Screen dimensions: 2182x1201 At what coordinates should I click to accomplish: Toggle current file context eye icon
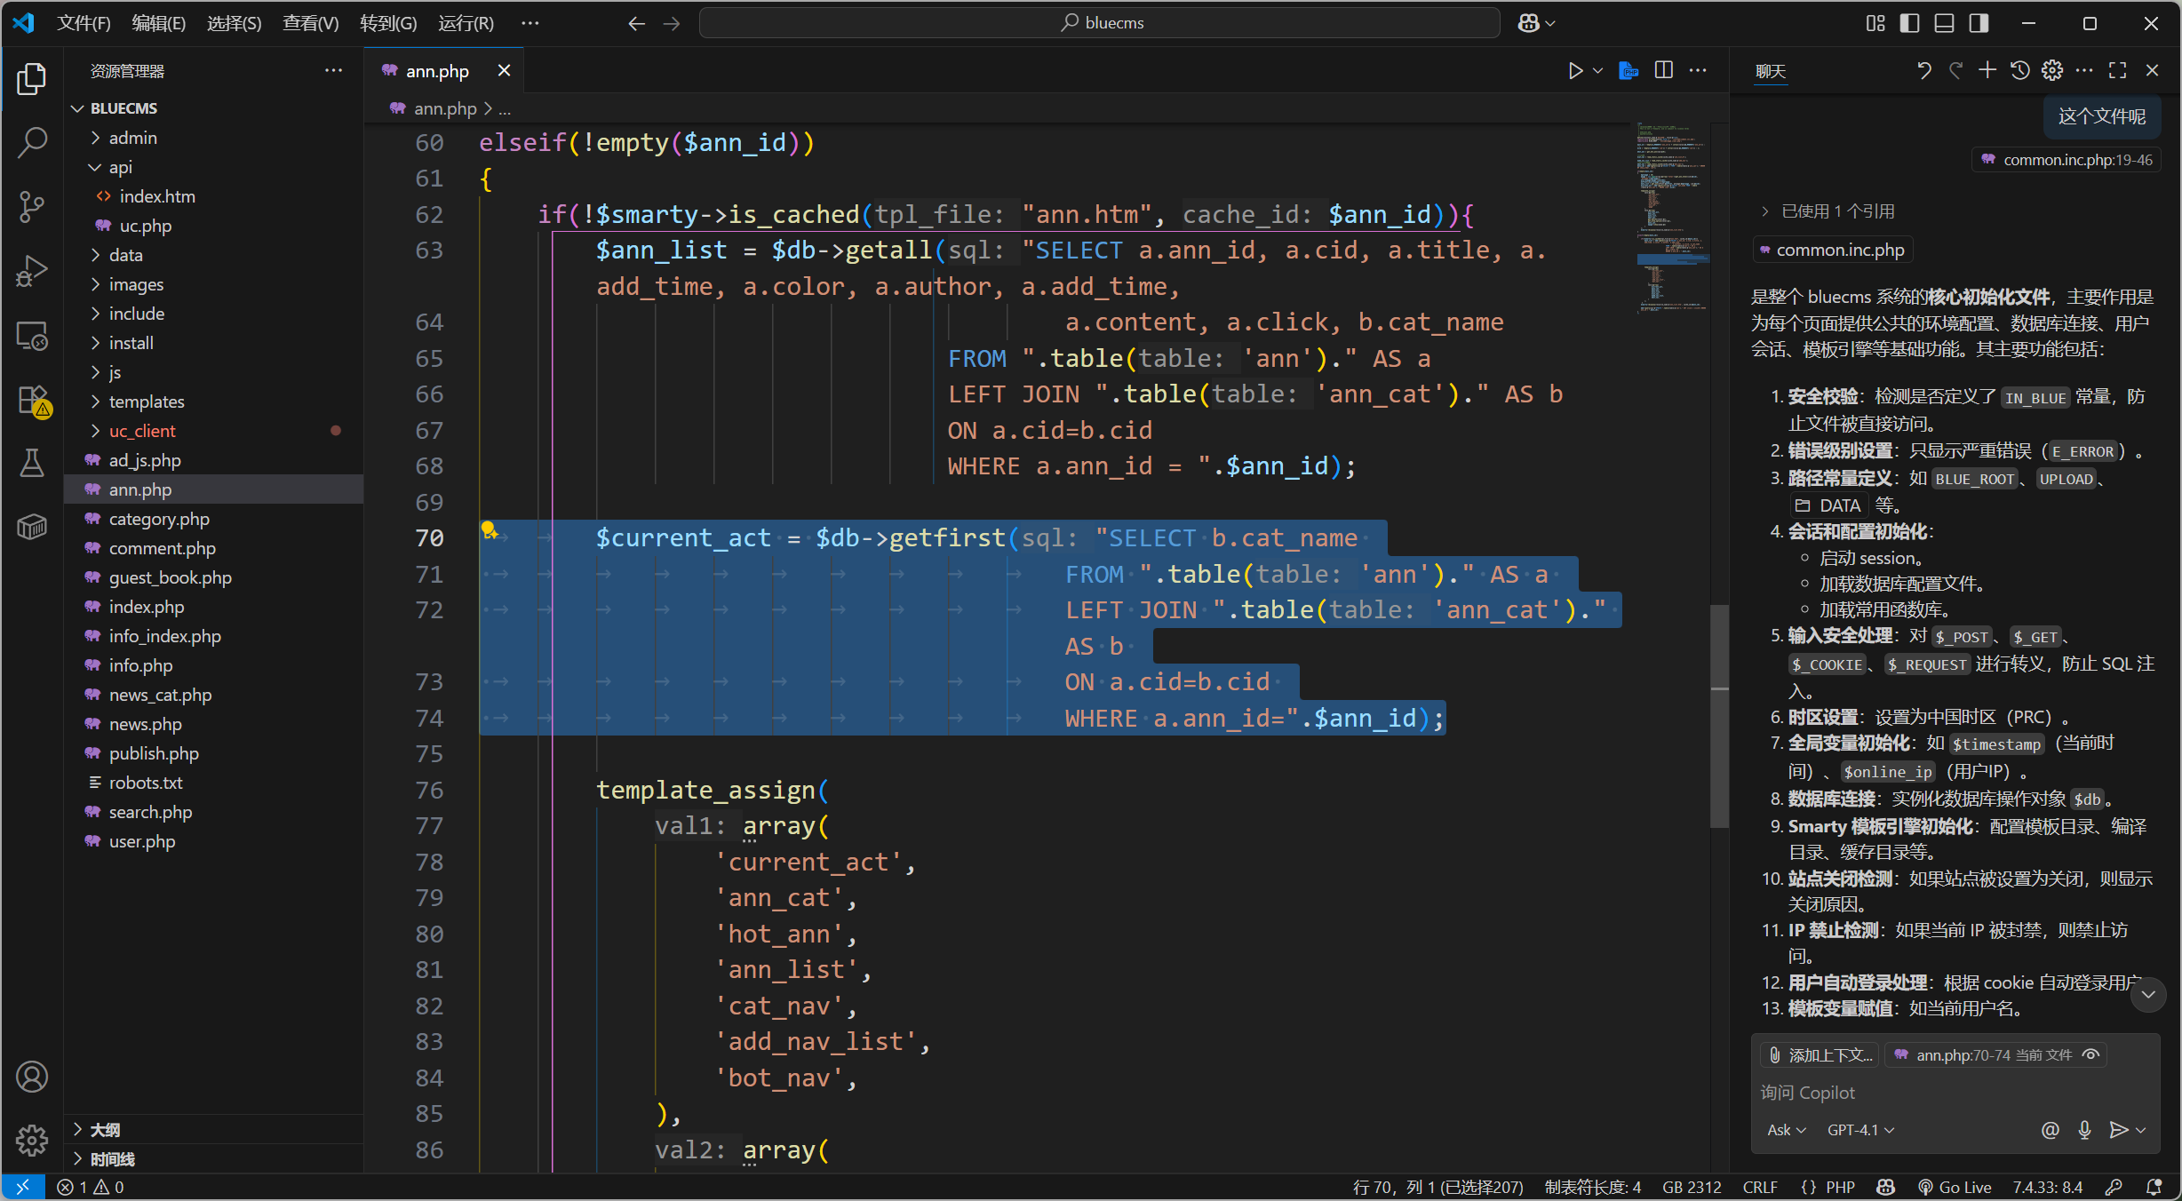coord(2090,1054)
